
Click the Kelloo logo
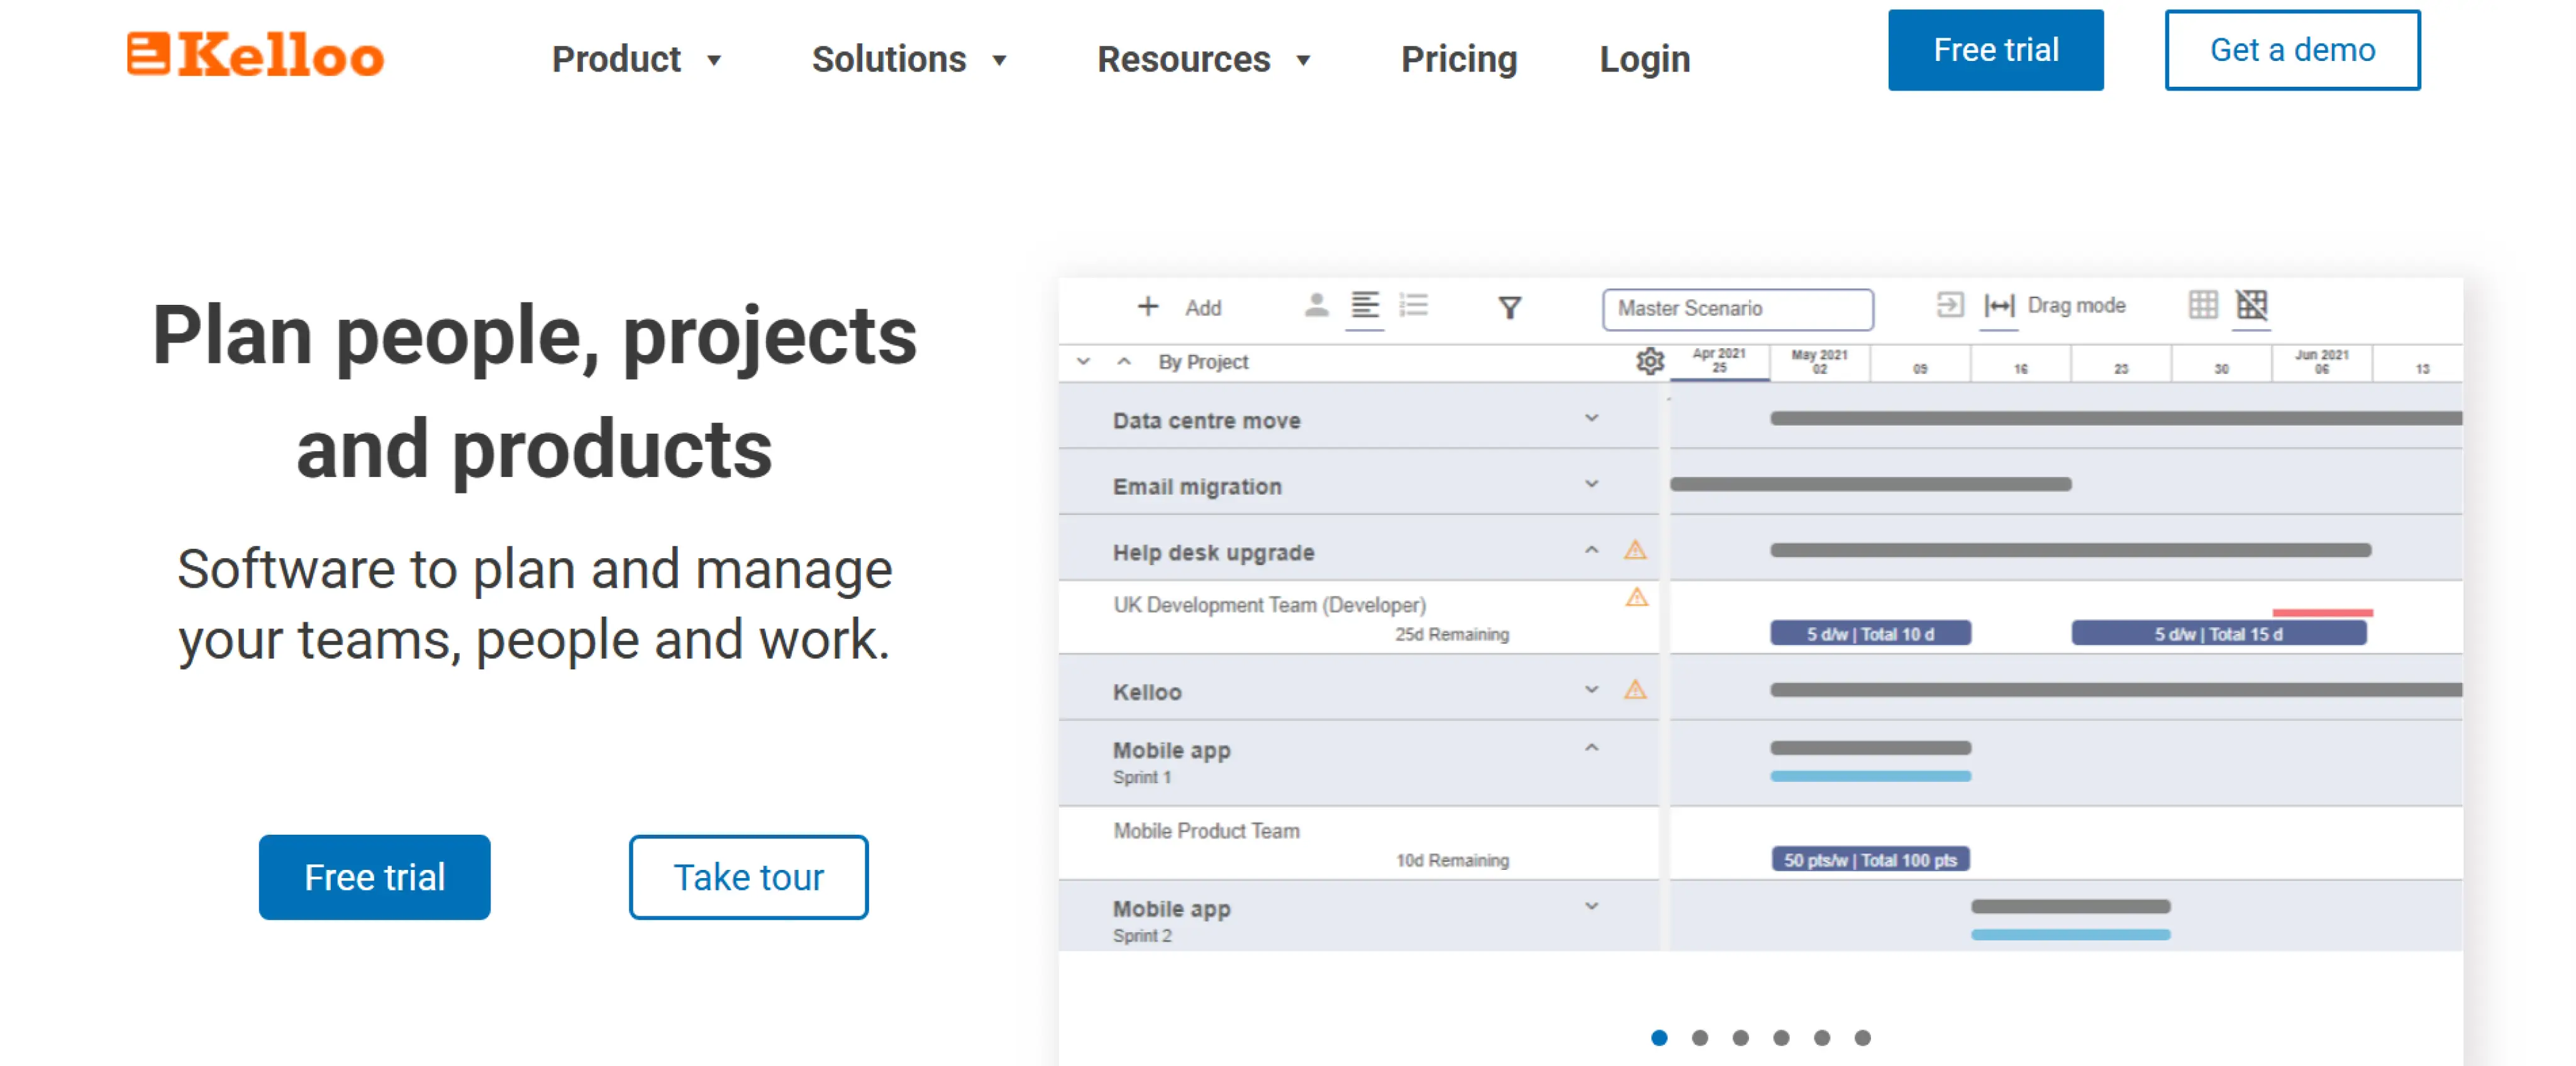pyautogui.click(x=255, y=55)
